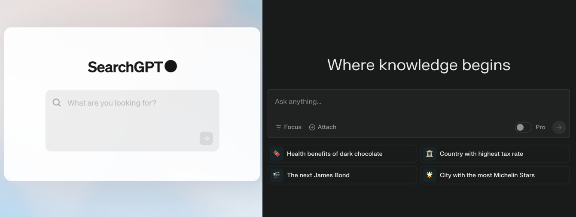
Task: Click the clapperboard emoji icon
Action: point(277,175)
